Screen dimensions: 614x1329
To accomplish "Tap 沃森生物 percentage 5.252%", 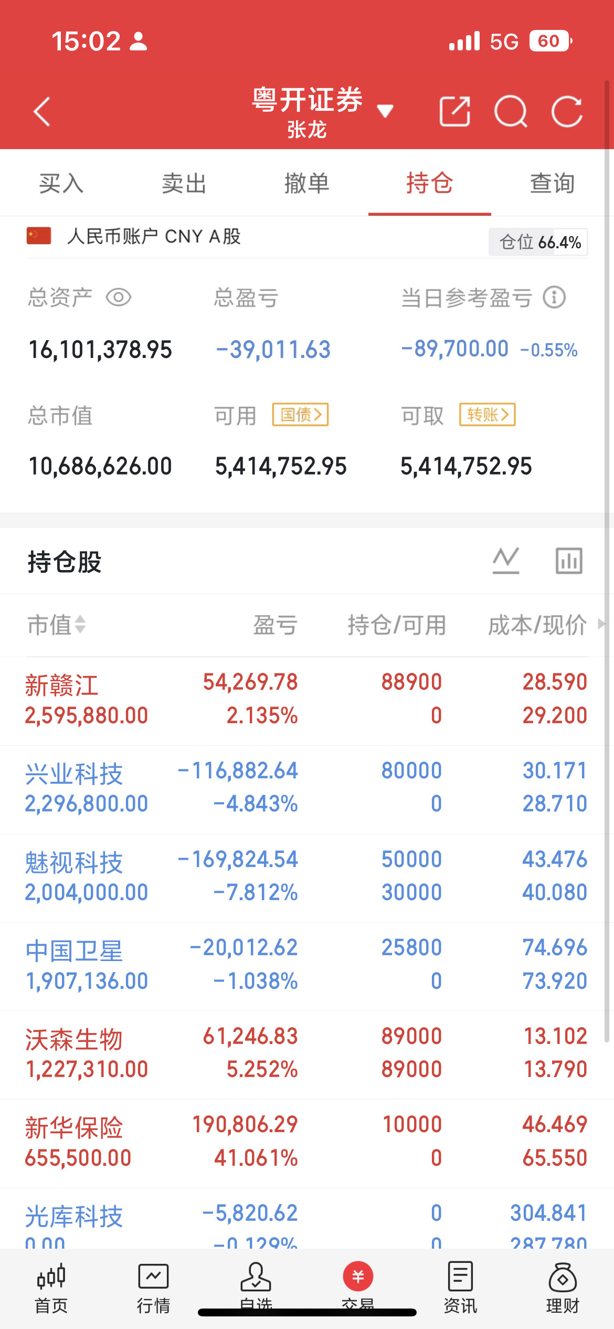I will click(x=262, y=1069).
